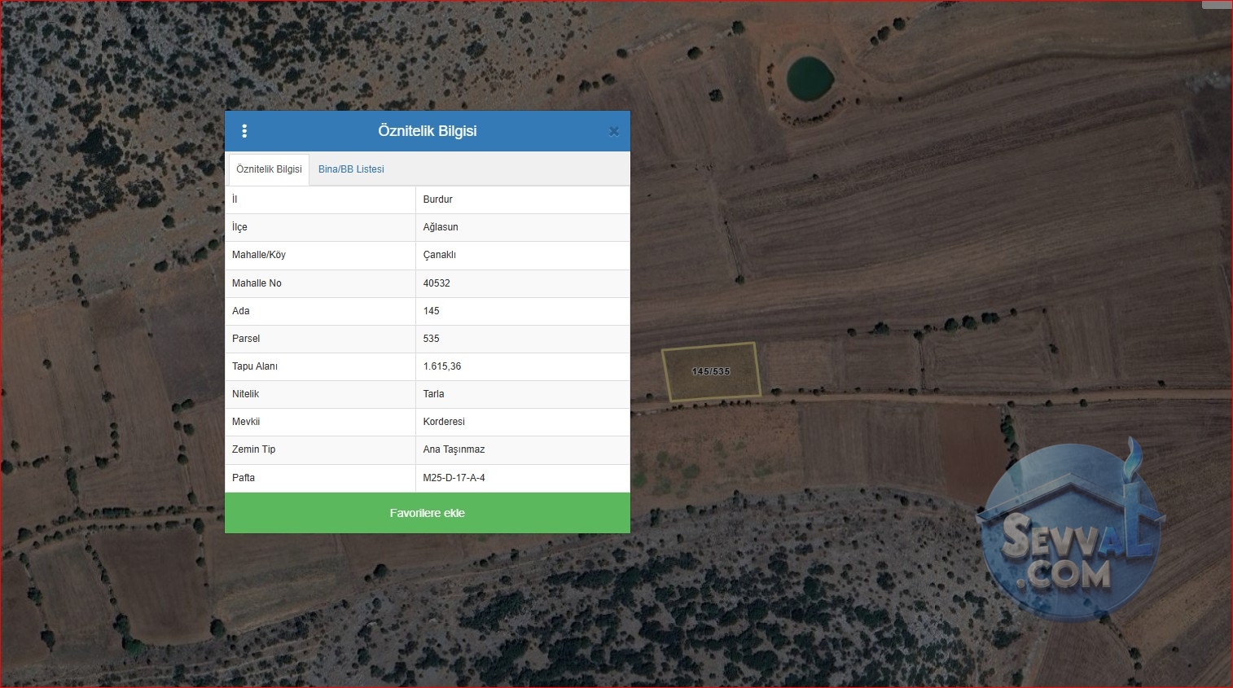Image resolution: width=1233 pixels, height=688 pixels.
Task: Click the Burdur value in İl row
Action: [437, 199]
